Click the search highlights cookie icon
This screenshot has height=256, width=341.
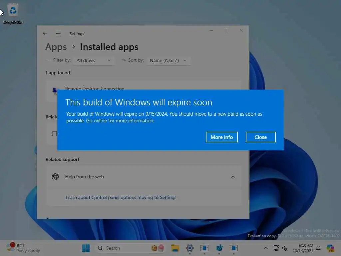click(x=154, y=248)
